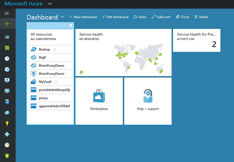
Task: Open Virtual machines (classic) monitor icon
Action: tap(7, 80)
